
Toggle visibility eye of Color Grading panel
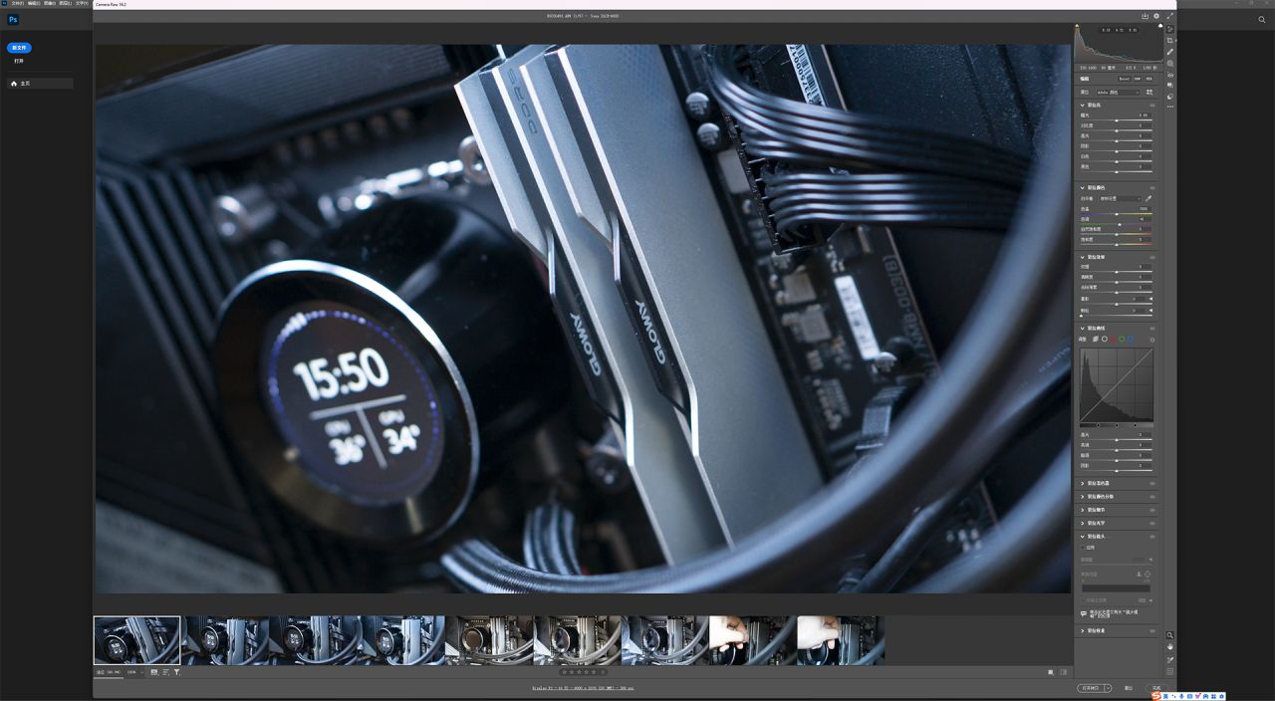[x=1152, y=496]
